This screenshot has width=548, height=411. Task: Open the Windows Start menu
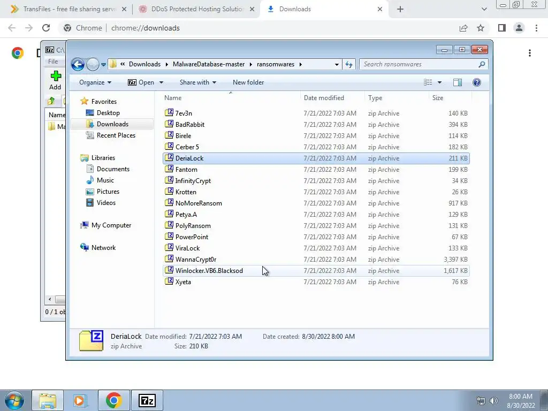tap(14, 400)
